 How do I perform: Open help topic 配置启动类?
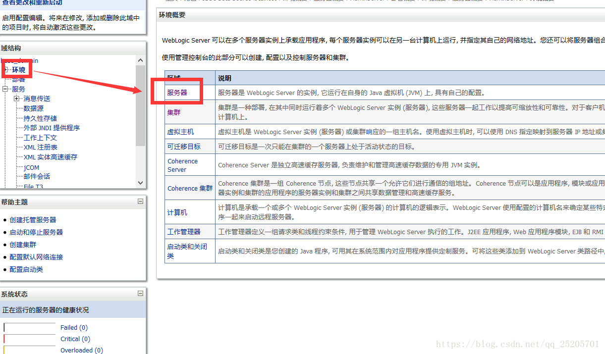point(26,269)
